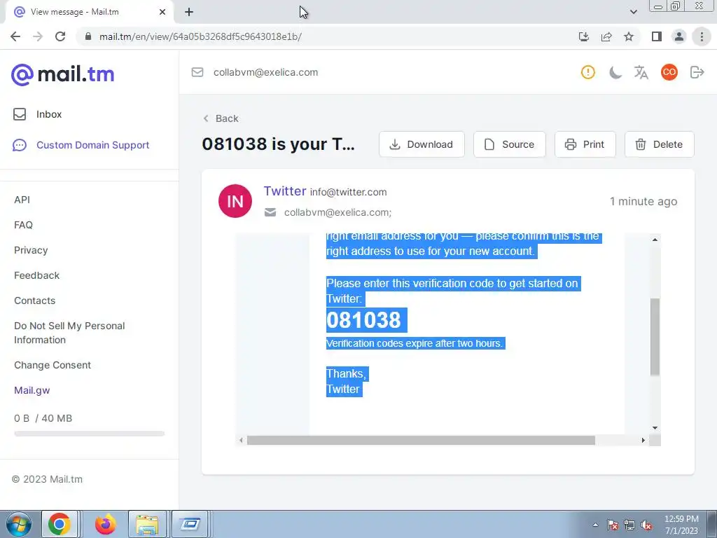717x538 pixels.
Task: Click the logout icon
Action: point(697,72)
